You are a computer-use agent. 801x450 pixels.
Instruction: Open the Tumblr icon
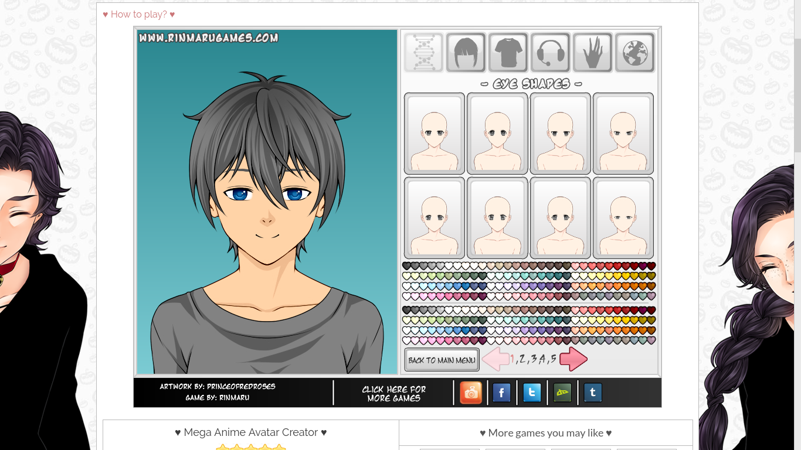593,393
